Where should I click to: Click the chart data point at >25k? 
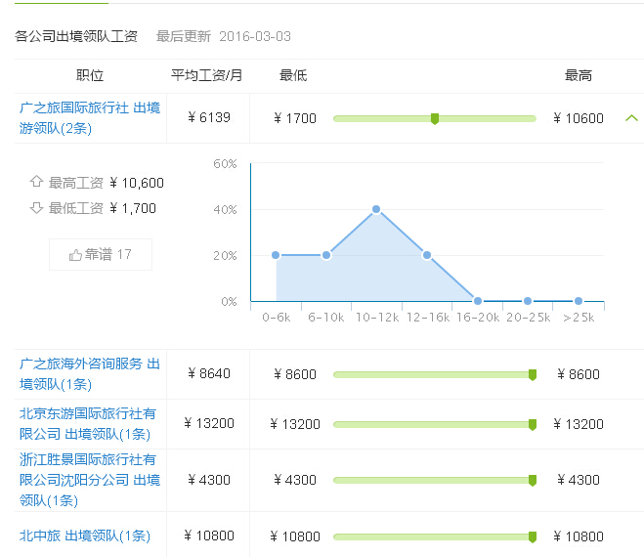point(579,301)
